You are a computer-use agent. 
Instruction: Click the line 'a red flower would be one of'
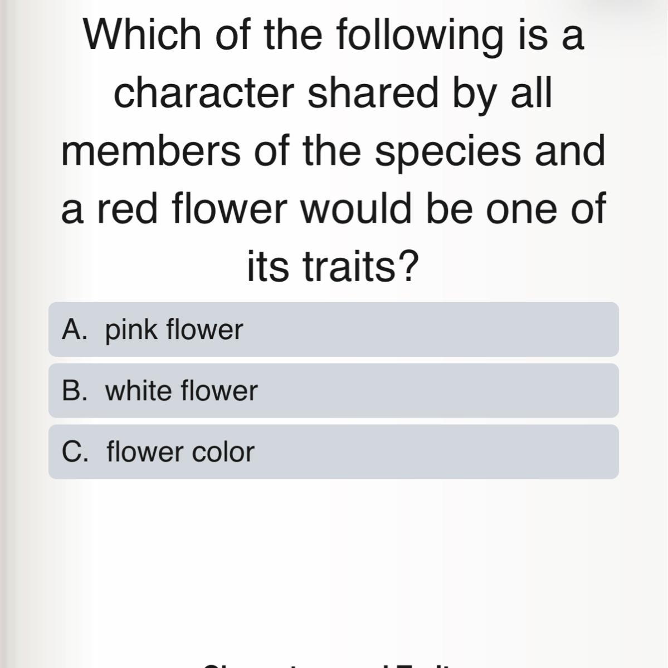click(333, 209)
